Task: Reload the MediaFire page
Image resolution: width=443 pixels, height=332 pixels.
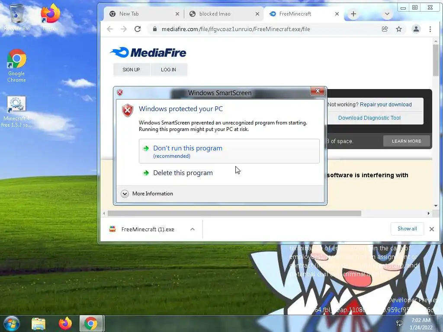Action: tap(138, 29)
